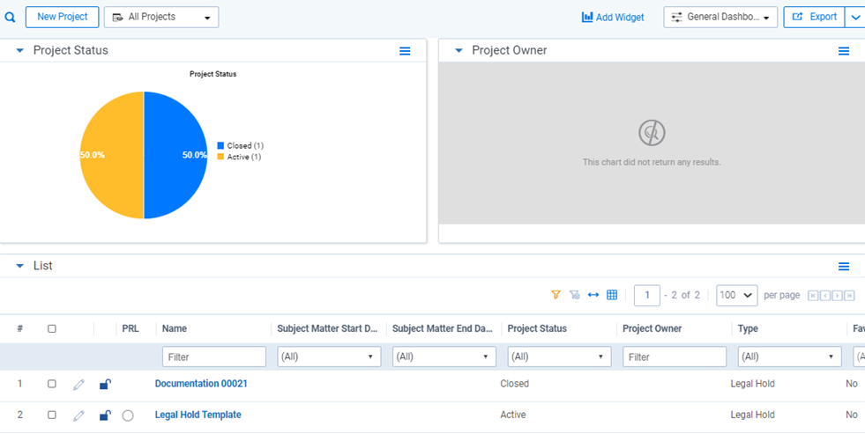This screenshot has height=434, width=865.
Task: Click the search magnifier icon
Action: pyautogui.click(x=10, y=17)
